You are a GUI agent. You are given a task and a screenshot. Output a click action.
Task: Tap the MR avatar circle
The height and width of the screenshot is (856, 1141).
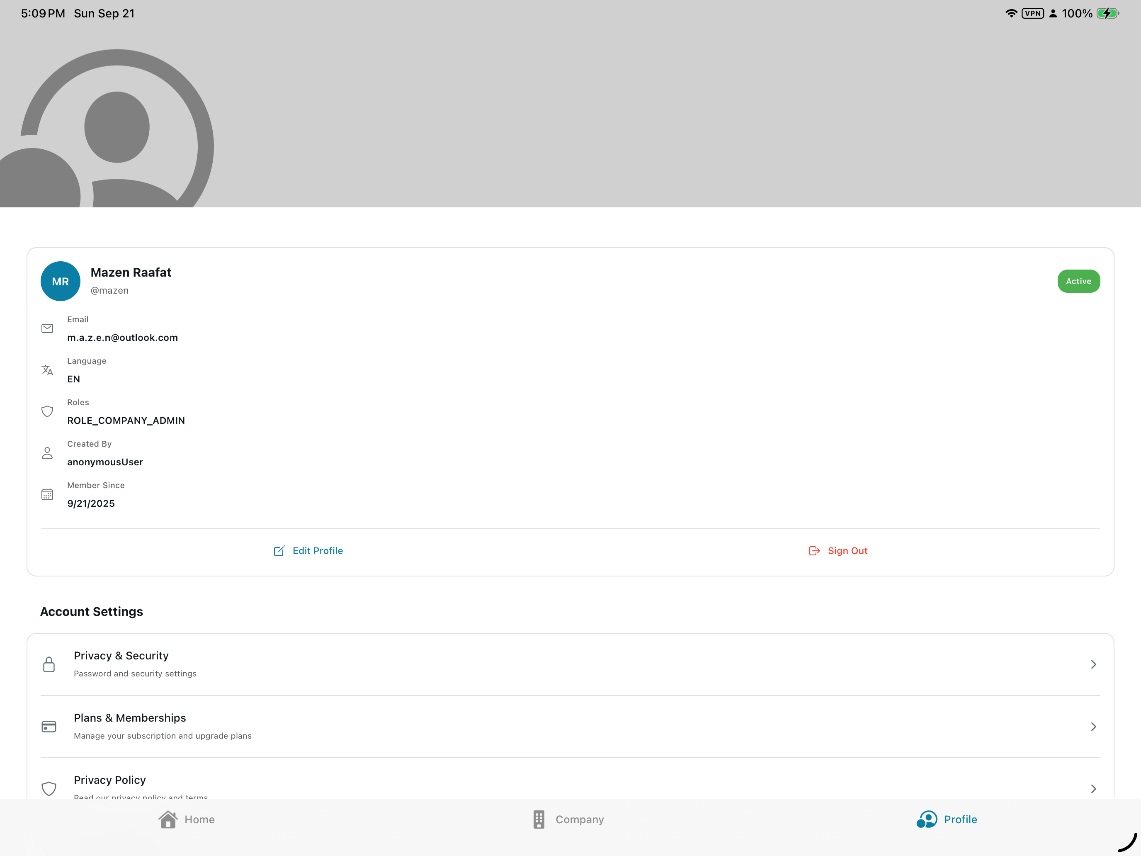tap(61, 281)
